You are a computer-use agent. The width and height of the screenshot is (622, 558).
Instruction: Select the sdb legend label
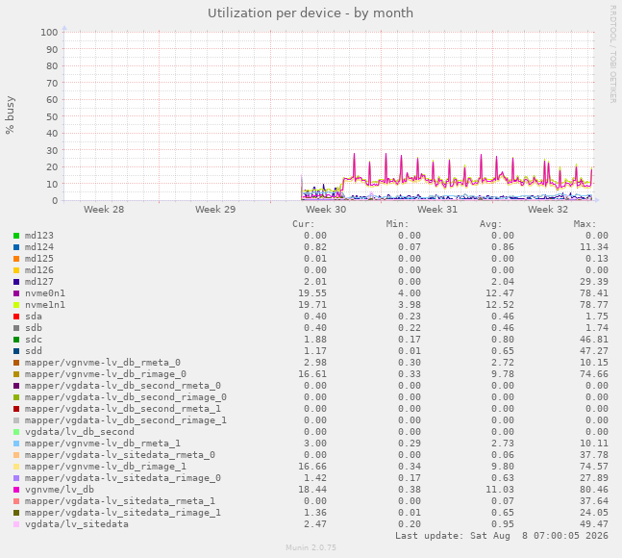[34, 328]
